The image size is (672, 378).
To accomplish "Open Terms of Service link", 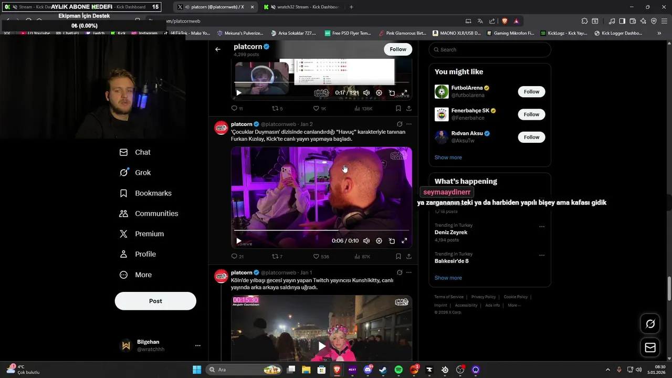I will pyautogui.click(x=449, y=297).
